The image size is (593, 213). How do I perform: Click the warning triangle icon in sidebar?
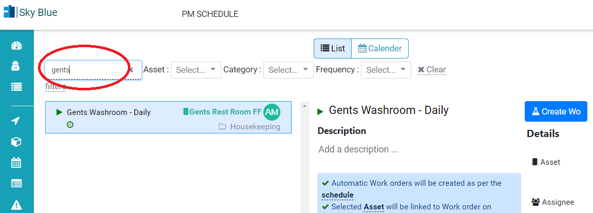[x=16, y=205]
